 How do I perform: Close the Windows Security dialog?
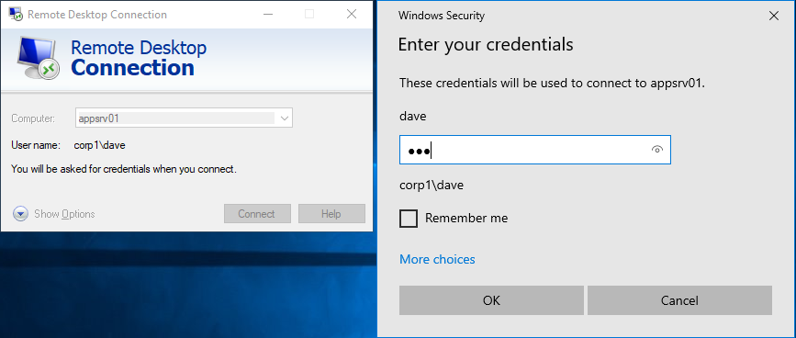pos(774,16)
